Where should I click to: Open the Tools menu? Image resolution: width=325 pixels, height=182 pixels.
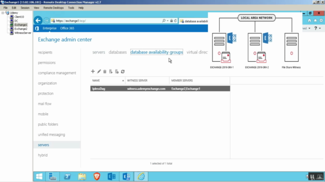(71, 8)
